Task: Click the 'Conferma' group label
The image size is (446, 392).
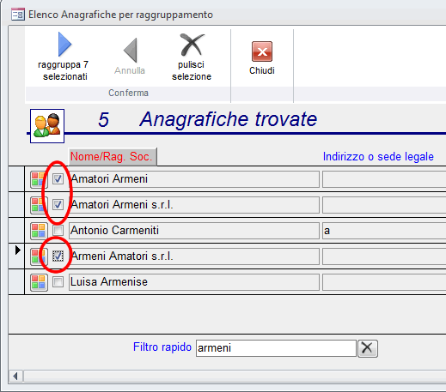Action: click(x=128, y=93)
